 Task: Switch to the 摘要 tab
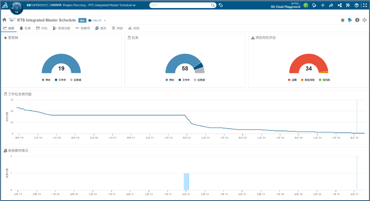[x=9, y=28]
